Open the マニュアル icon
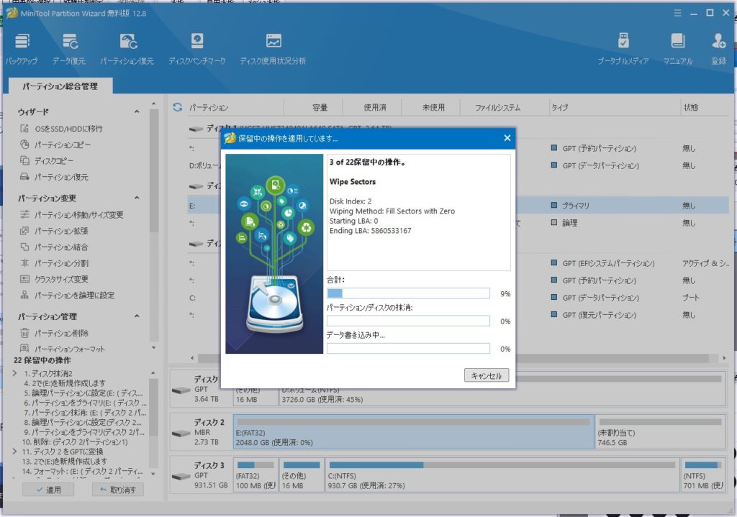Viewport: 737px width, 517px height. coord(677,43)
